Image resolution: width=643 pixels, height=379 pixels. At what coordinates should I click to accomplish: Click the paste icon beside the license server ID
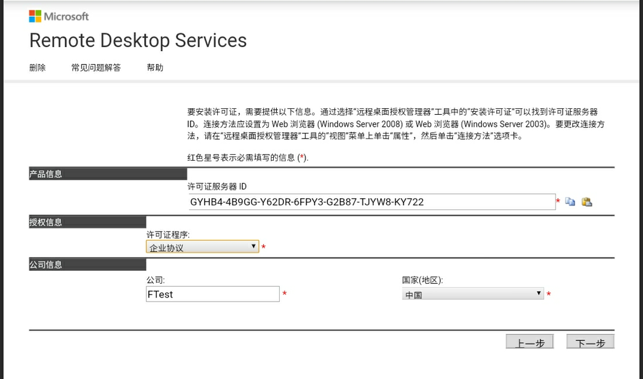(x=587, y=202)
